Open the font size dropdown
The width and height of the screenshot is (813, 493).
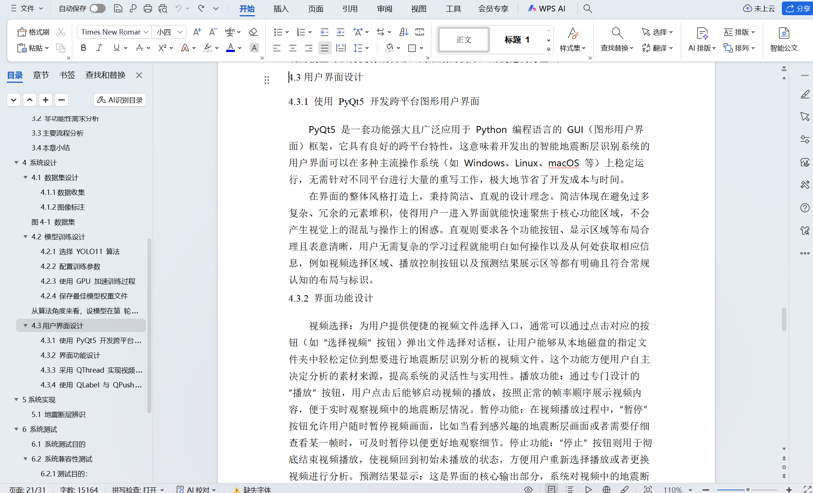pyautogui.click(x=180, y=32)
